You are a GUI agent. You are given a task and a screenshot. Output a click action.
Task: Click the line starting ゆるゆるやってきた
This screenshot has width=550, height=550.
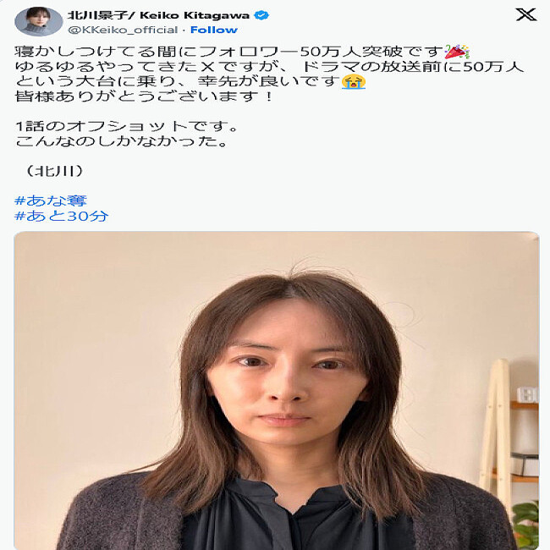269,67
